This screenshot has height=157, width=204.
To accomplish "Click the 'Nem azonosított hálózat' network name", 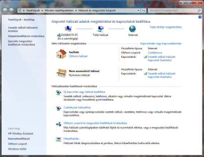I will coord(84,71).
